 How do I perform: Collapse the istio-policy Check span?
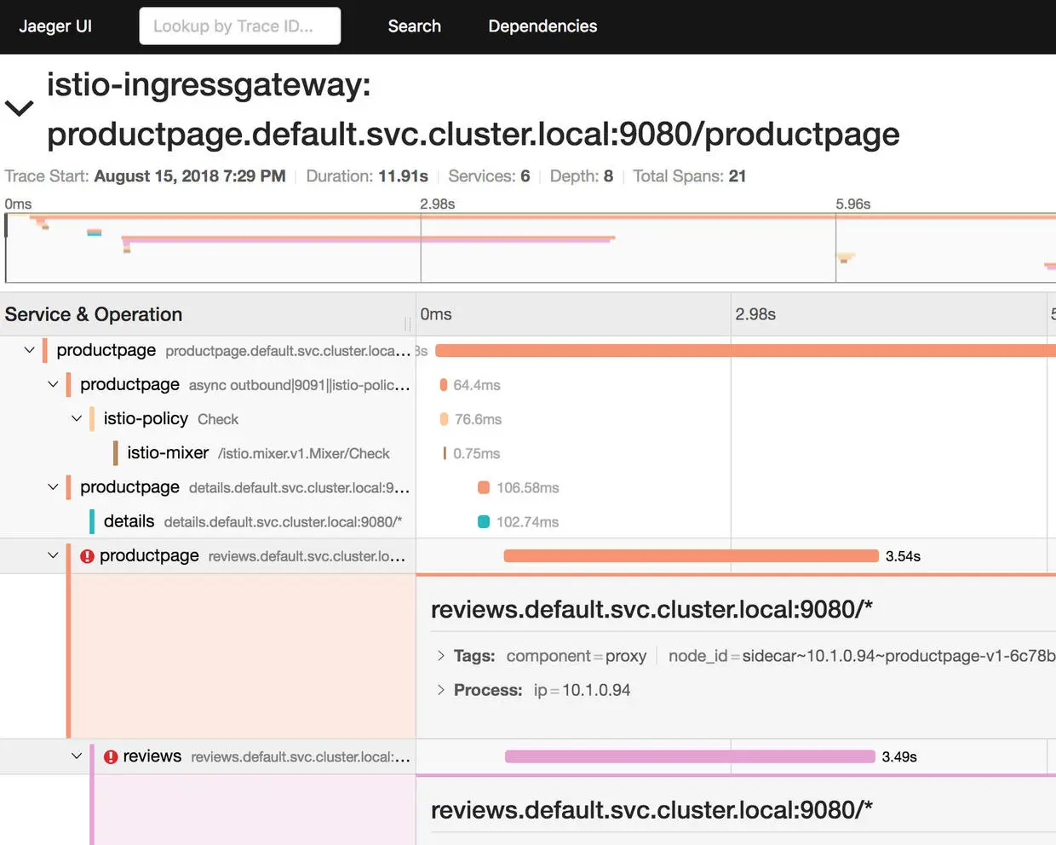(x=77, y=418)
